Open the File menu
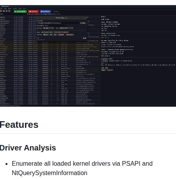Viewport: 176px width, 179px height. (x=2, y=9)
